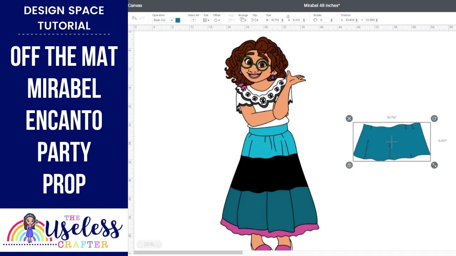Click the Rotate field stepper arrows

click(x=332, y=20)
